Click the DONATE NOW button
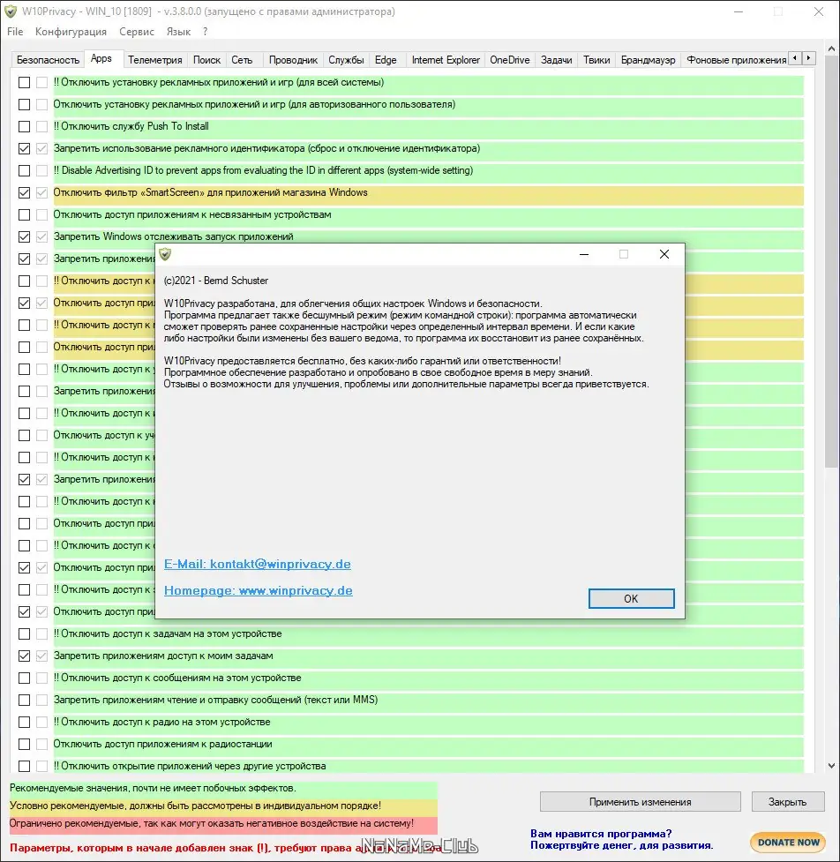The height and width of the screenshot is (862, 840). [788, 843]
